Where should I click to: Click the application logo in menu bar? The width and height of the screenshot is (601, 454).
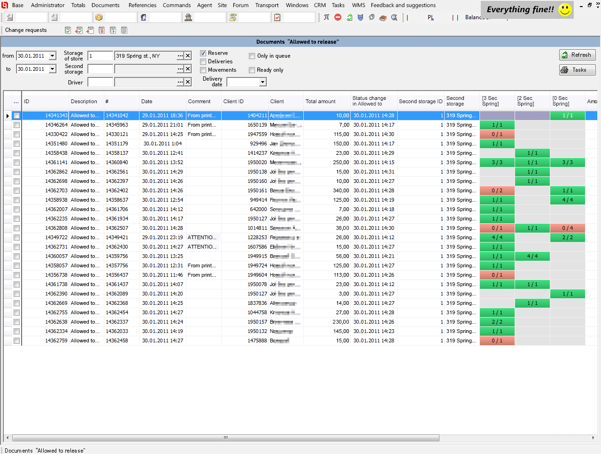point(5,5)
